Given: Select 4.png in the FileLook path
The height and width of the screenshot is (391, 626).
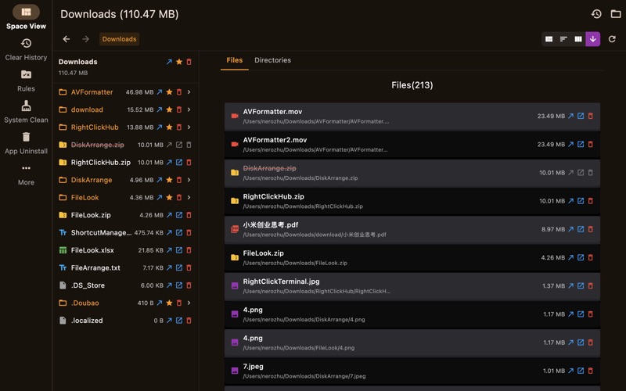Looking at the screenshot, I should tap(412, 343).
